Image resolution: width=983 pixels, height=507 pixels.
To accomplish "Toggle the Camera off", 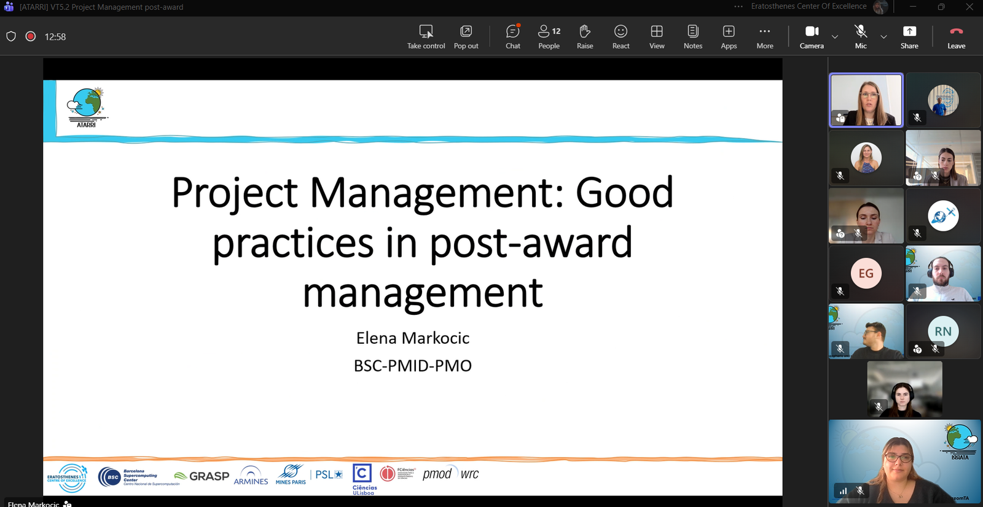I will [812, 37].
